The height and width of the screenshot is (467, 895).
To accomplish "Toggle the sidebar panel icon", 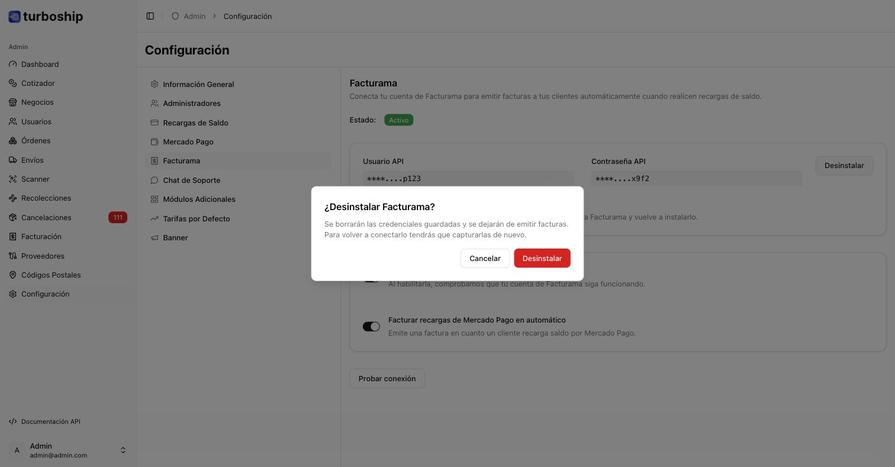I will [150, 16].
